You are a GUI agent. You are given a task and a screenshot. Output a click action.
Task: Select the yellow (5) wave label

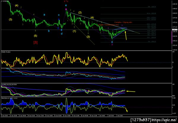(x=35, y=36)
